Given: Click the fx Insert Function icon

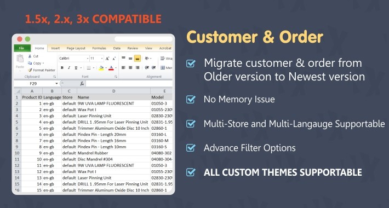Looking at the screenshot, I should coord(82,84).
